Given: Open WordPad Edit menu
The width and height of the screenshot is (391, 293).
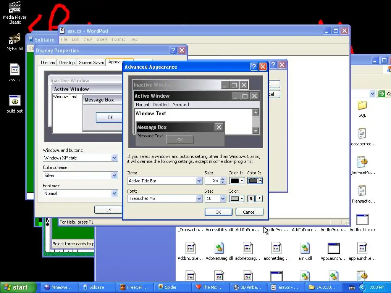Looking at the screenshot, I should (x=75, y=39).
